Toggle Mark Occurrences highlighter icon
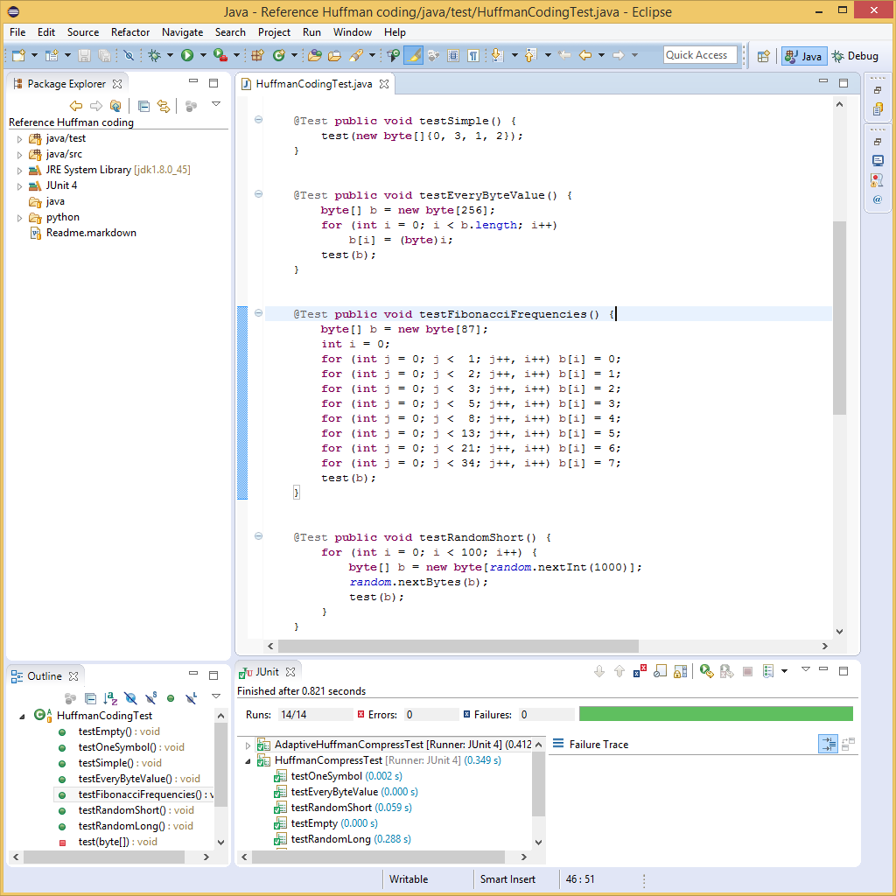The height and width of the screenshot is (896, 896). pos(413,55)
